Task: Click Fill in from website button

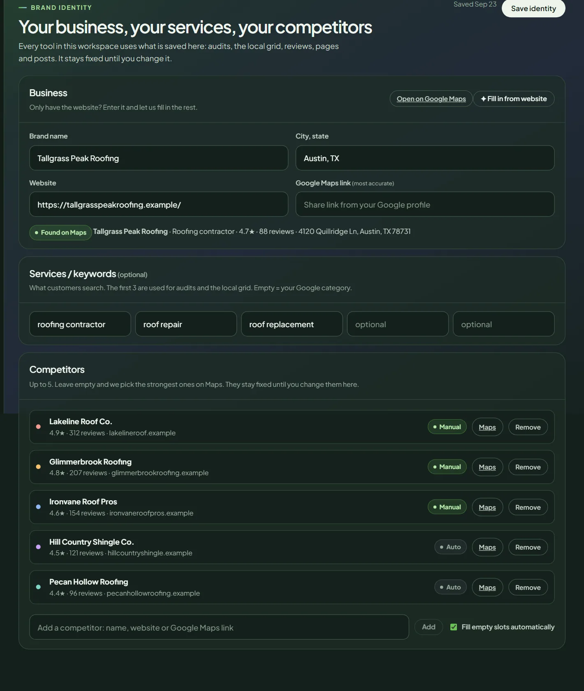Action: pos(514,99)
